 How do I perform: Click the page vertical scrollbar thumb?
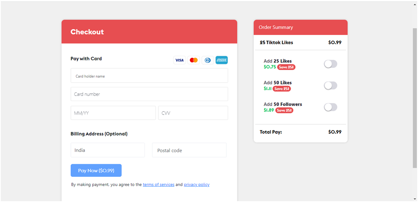pyautogui.click(x=415, y=98)
